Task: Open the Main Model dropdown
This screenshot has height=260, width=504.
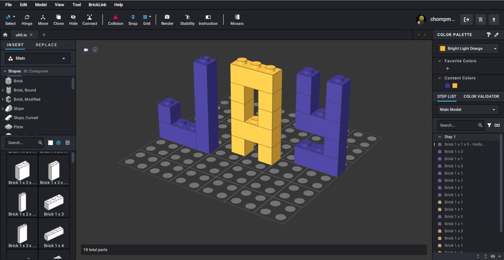Action: [x=468, y=109]
